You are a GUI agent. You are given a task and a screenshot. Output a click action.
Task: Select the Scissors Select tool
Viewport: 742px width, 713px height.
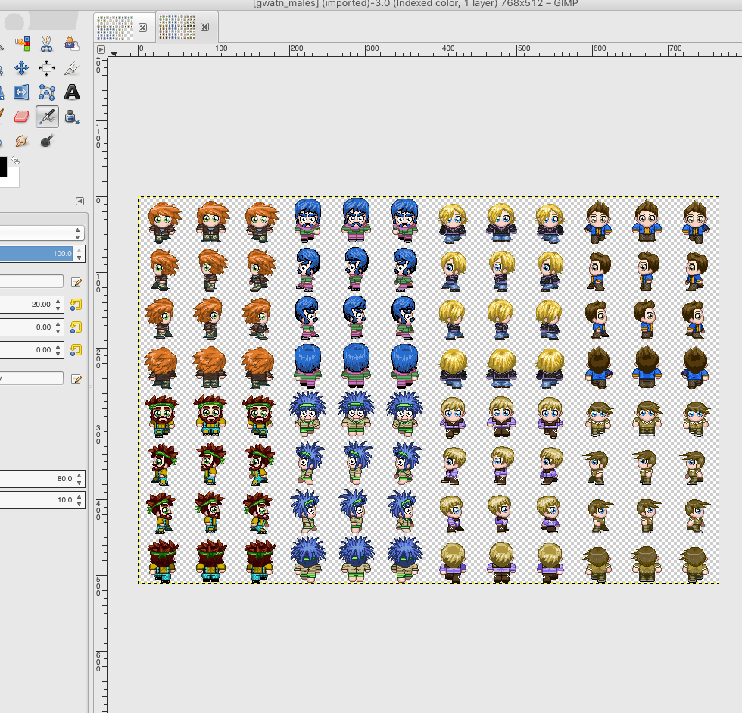click(x=46, y=43)
